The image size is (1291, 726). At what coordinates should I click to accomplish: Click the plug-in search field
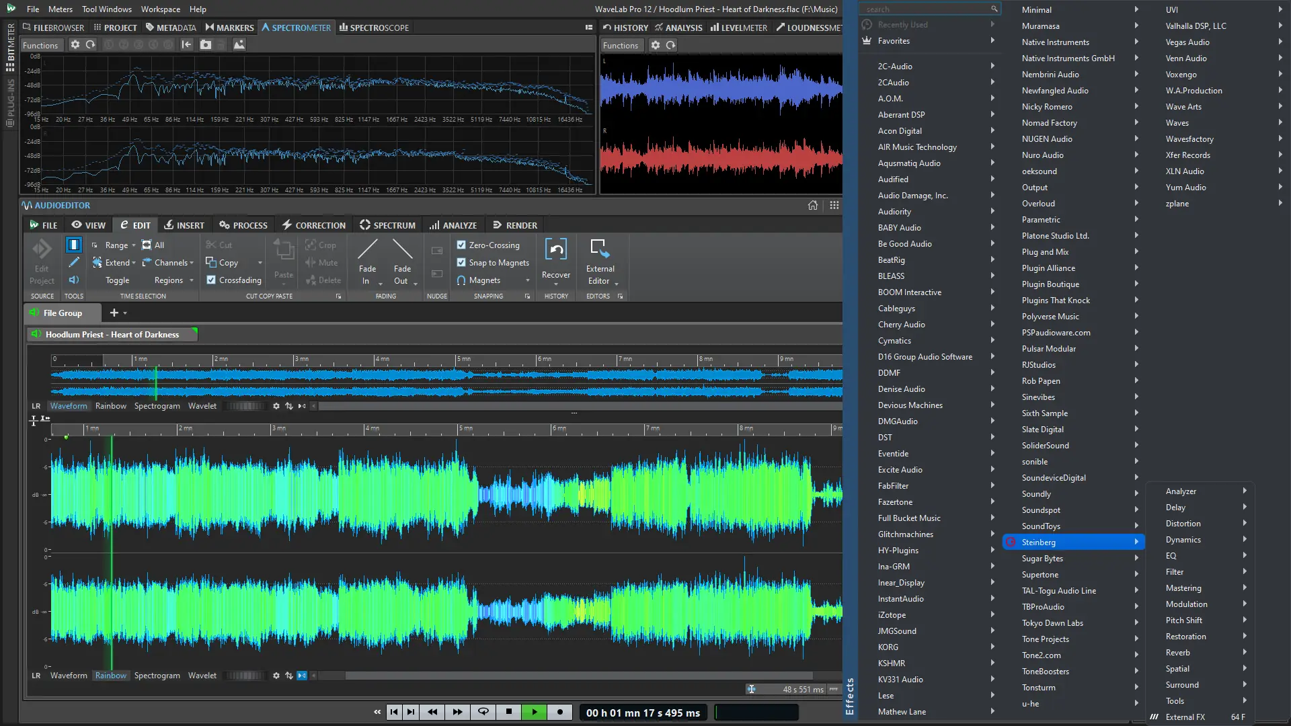coord(927,9)
